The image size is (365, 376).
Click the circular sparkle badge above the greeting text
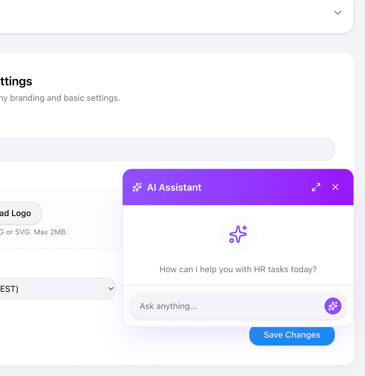[x=238, y=234]
